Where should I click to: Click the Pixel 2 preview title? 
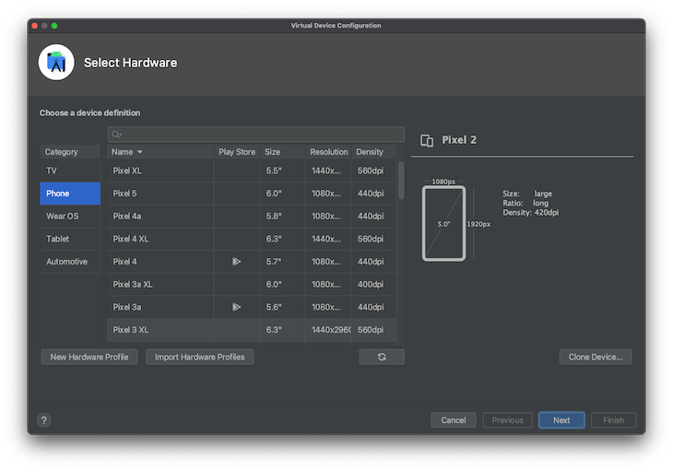tap(459, 140)
